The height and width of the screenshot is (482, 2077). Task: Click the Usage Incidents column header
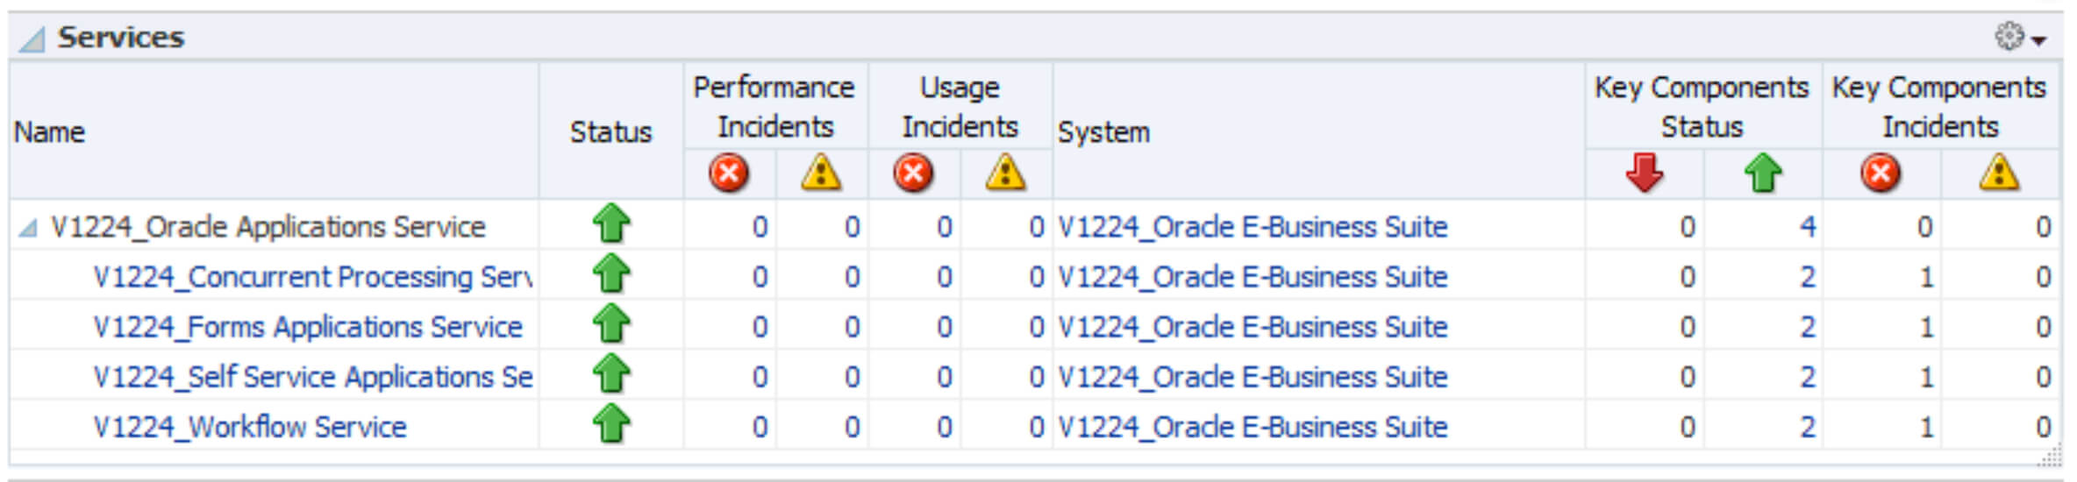coord(960,106)
